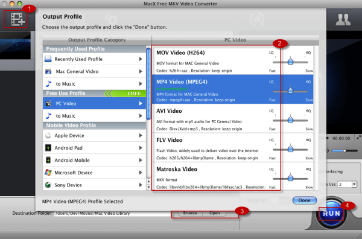Click the RUN button

tap(331, 213)
